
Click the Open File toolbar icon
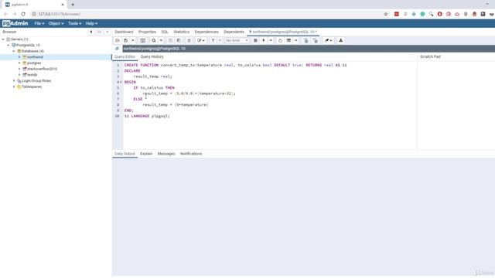(x=117, y=41)
